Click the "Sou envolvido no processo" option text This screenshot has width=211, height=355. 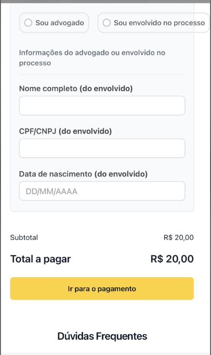click(x=159, y=23)
